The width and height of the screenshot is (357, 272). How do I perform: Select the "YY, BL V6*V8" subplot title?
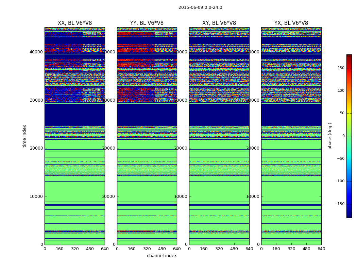click(x=147, y=23)
